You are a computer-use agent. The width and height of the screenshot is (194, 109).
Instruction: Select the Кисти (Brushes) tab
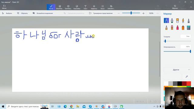[51, 7]
